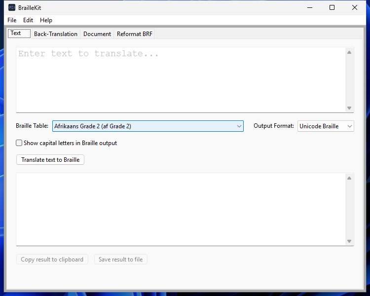Click the BrailleKit app icon in title bar
The image size is (370, 296).
[12, 7]
